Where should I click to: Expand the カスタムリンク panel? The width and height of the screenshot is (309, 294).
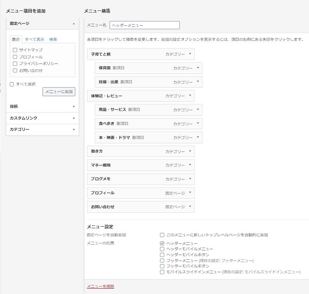click(74, 118)
